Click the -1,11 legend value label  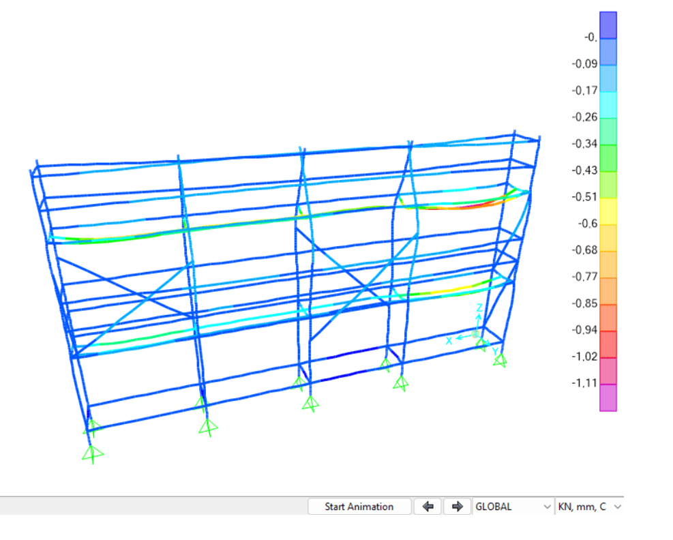[x=584, y=383]
